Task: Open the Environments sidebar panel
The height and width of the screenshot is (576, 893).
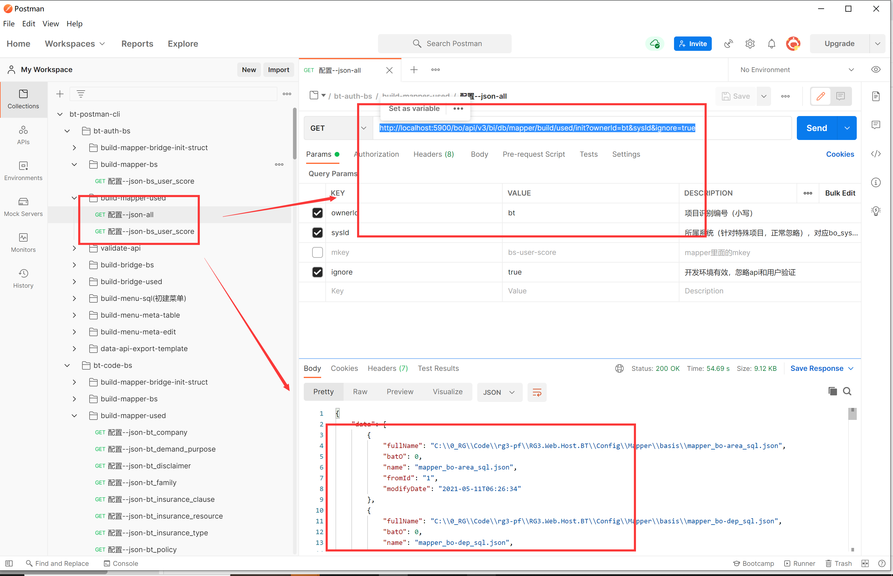Action: pyautogui.click(x=23, y=171)
